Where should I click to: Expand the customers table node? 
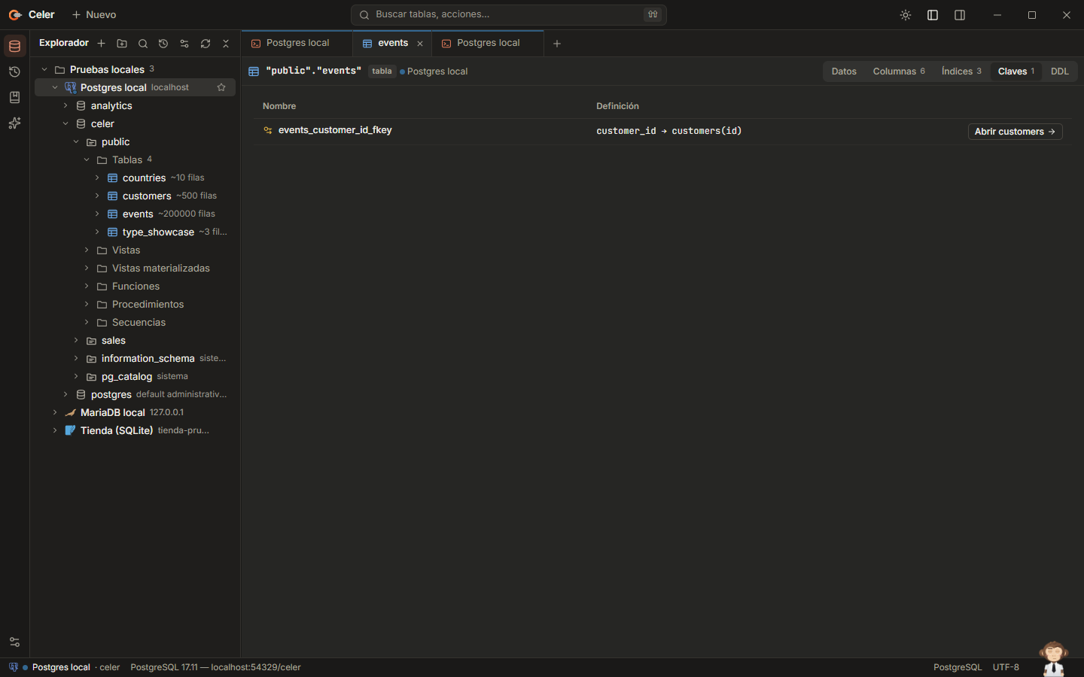coord(97,196)
